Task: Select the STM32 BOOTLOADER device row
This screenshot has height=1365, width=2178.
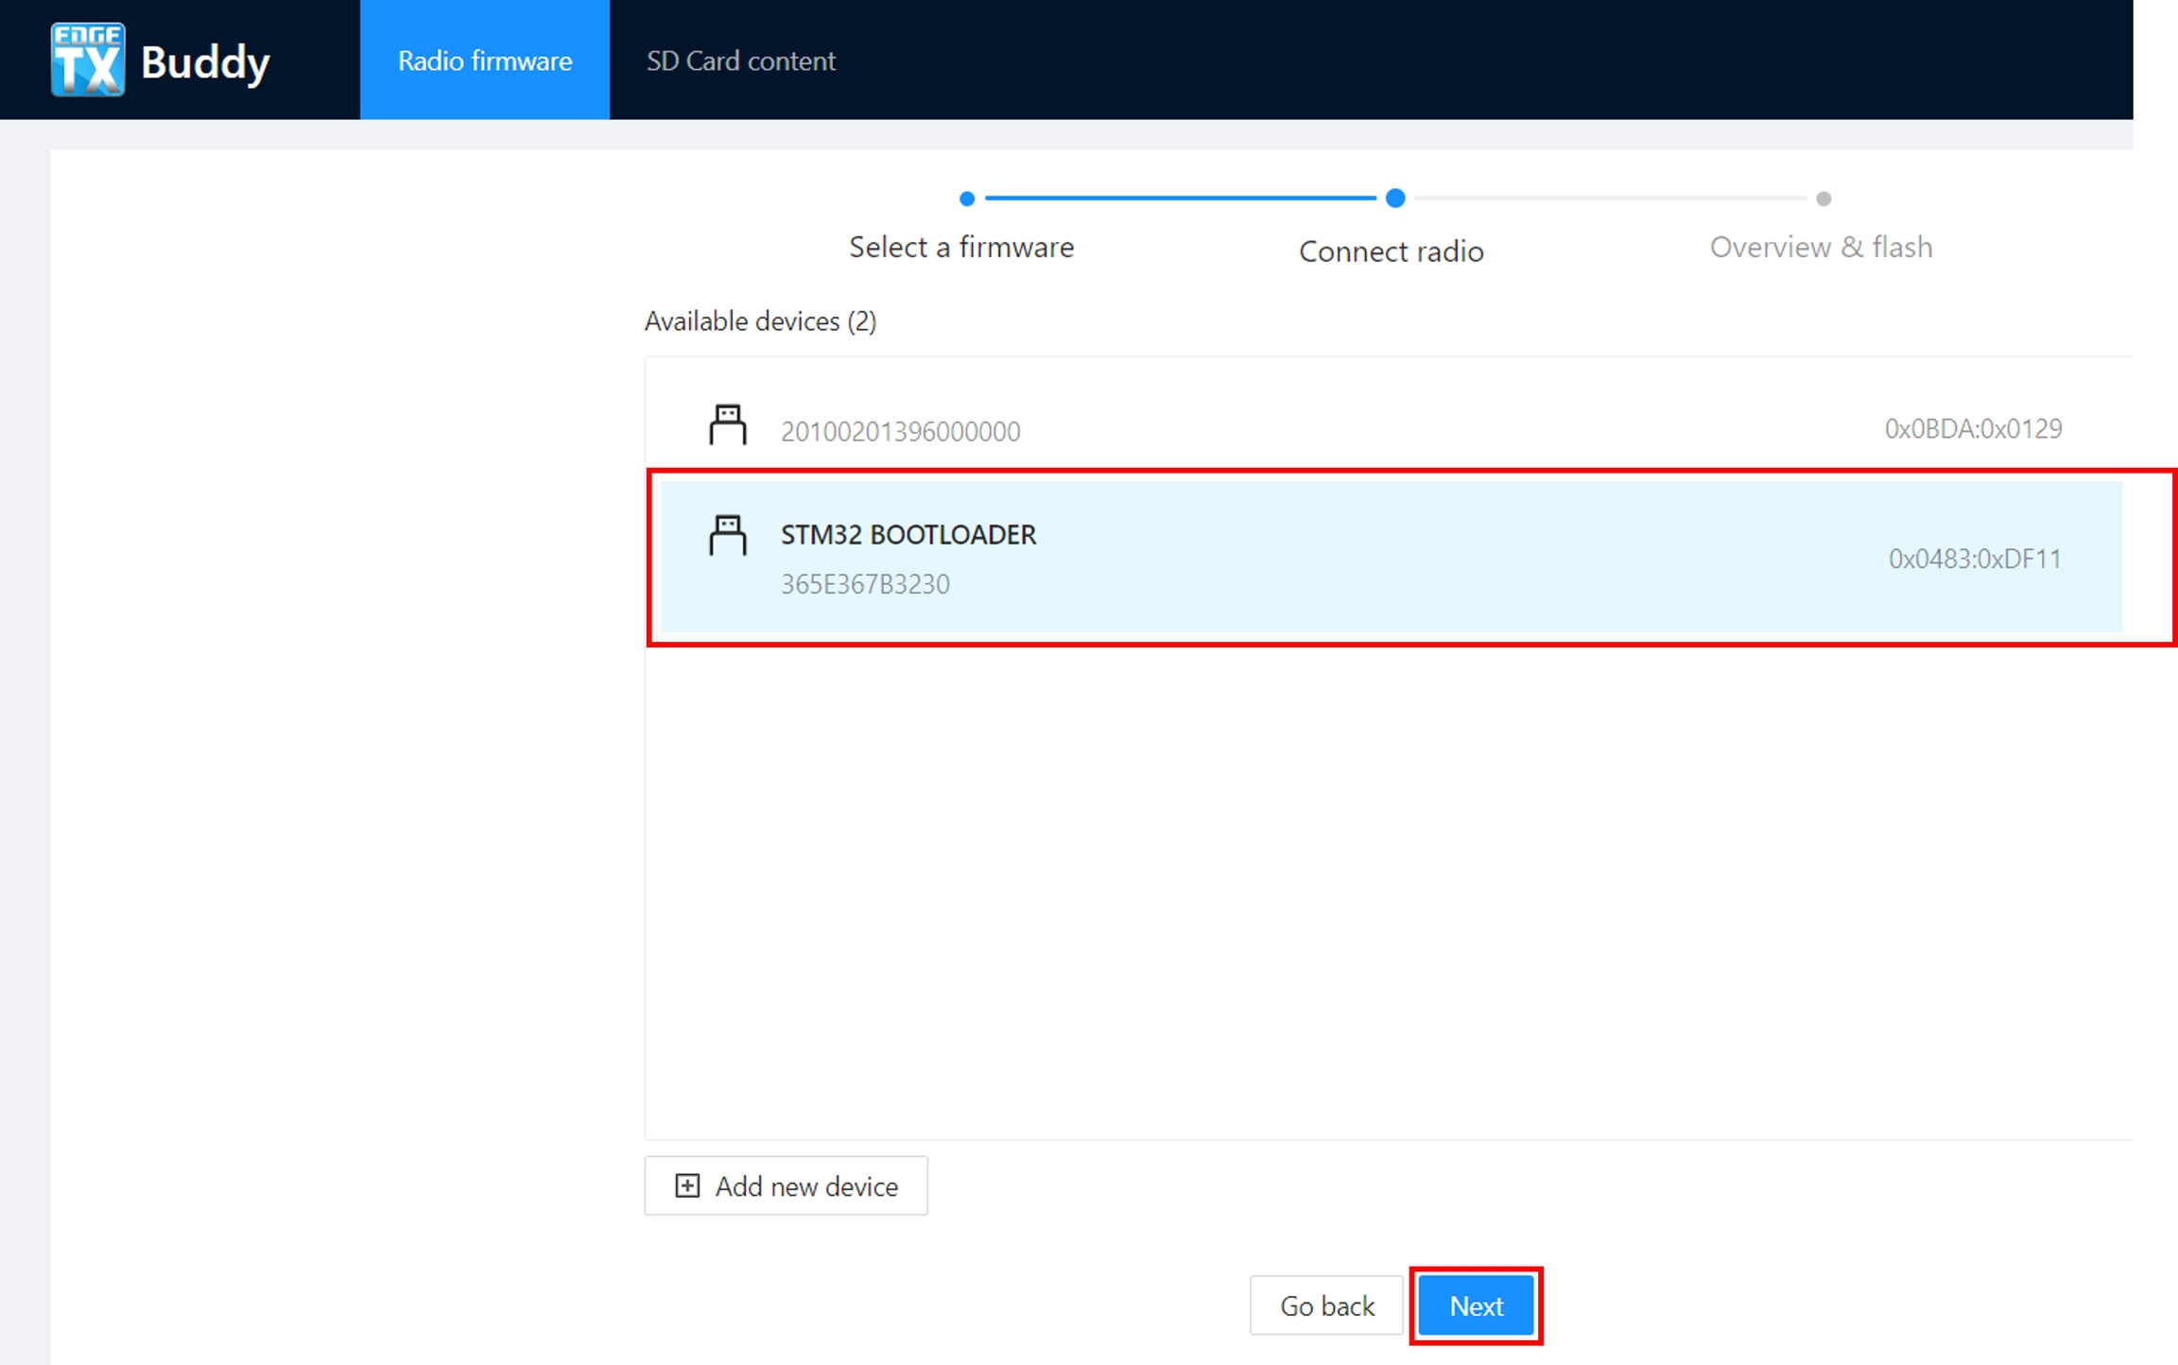Action: pos(1390,557)
